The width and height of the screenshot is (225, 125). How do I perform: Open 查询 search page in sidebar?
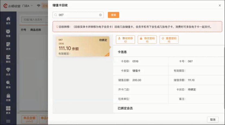pyautogui.click(x=8, y=85)
